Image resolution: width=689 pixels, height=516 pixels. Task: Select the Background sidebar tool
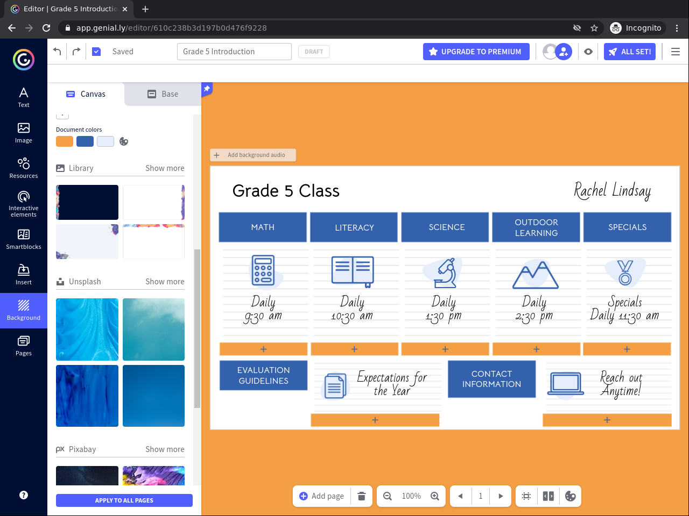(x=24, y=311)
